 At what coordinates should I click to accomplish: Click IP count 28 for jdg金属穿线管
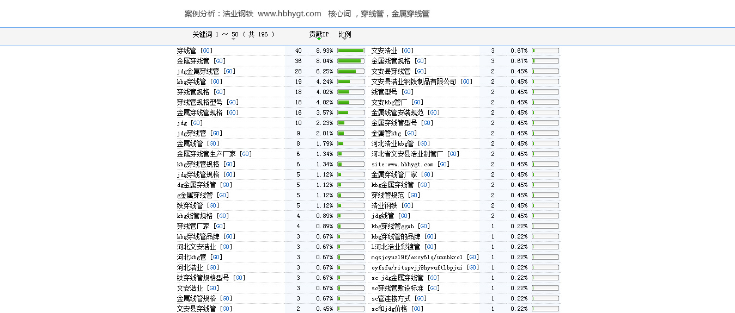(x=298, y=71)
